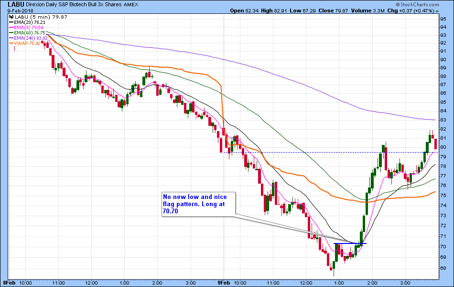Click the Low 67.29 value

click(x=303, y=11)
